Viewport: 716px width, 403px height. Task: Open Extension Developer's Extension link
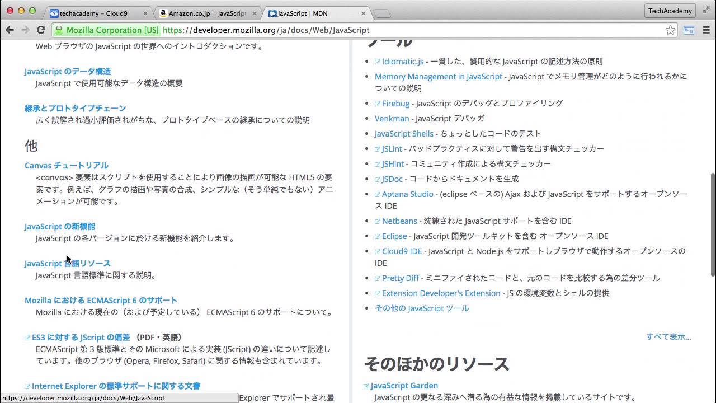441,293
